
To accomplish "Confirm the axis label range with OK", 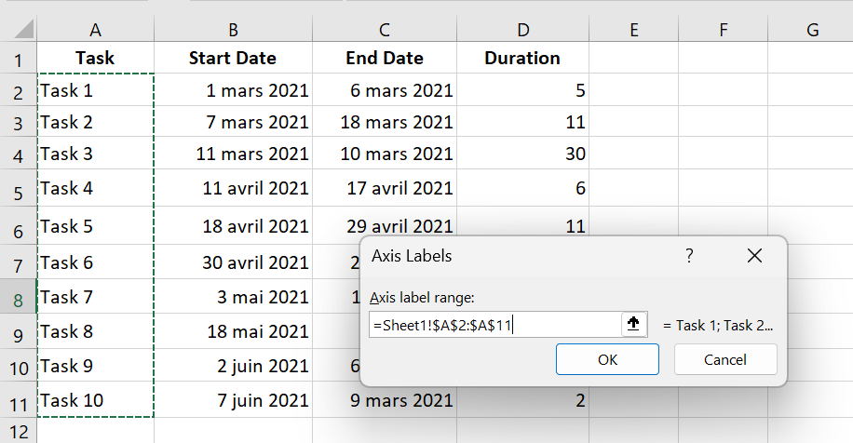I will [x=607, y=359].
